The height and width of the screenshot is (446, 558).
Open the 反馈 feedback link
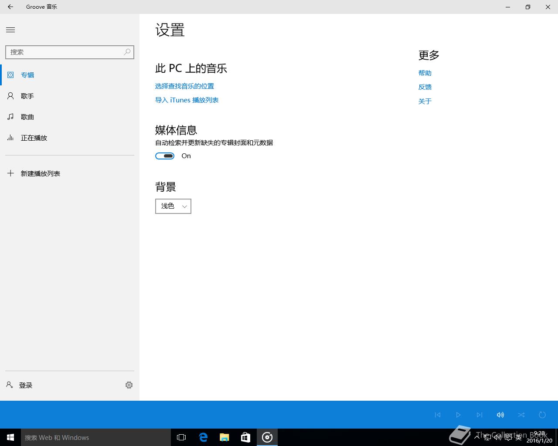coord(425,87)
